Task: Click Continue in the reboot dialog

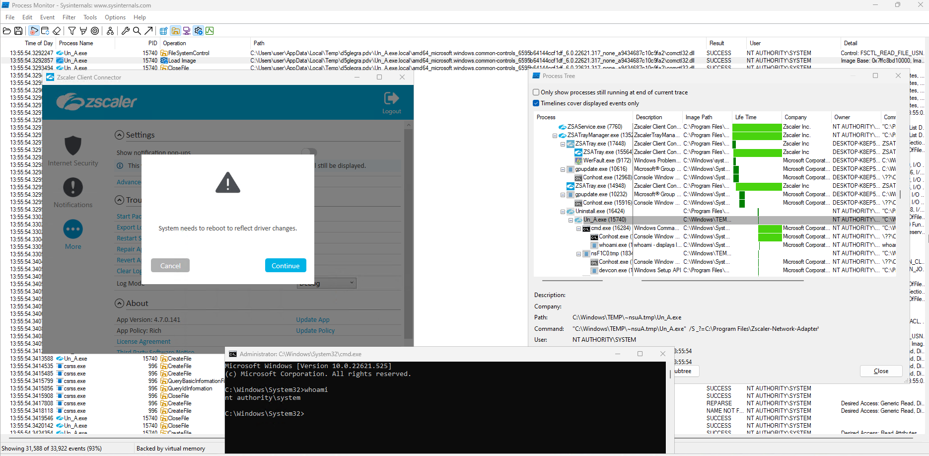Action: (x=286, y=266)
